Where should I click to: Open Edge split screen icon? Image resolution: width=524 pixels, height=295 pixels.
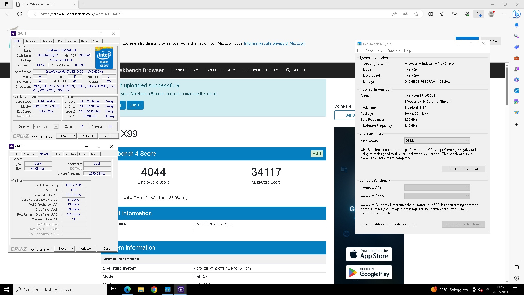pyautogui.click(x=431, y=14)
